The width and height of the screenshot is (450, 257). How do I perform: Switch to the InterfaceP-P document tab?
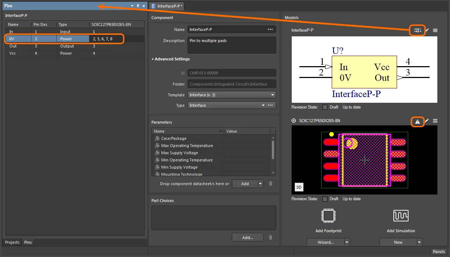167,6
